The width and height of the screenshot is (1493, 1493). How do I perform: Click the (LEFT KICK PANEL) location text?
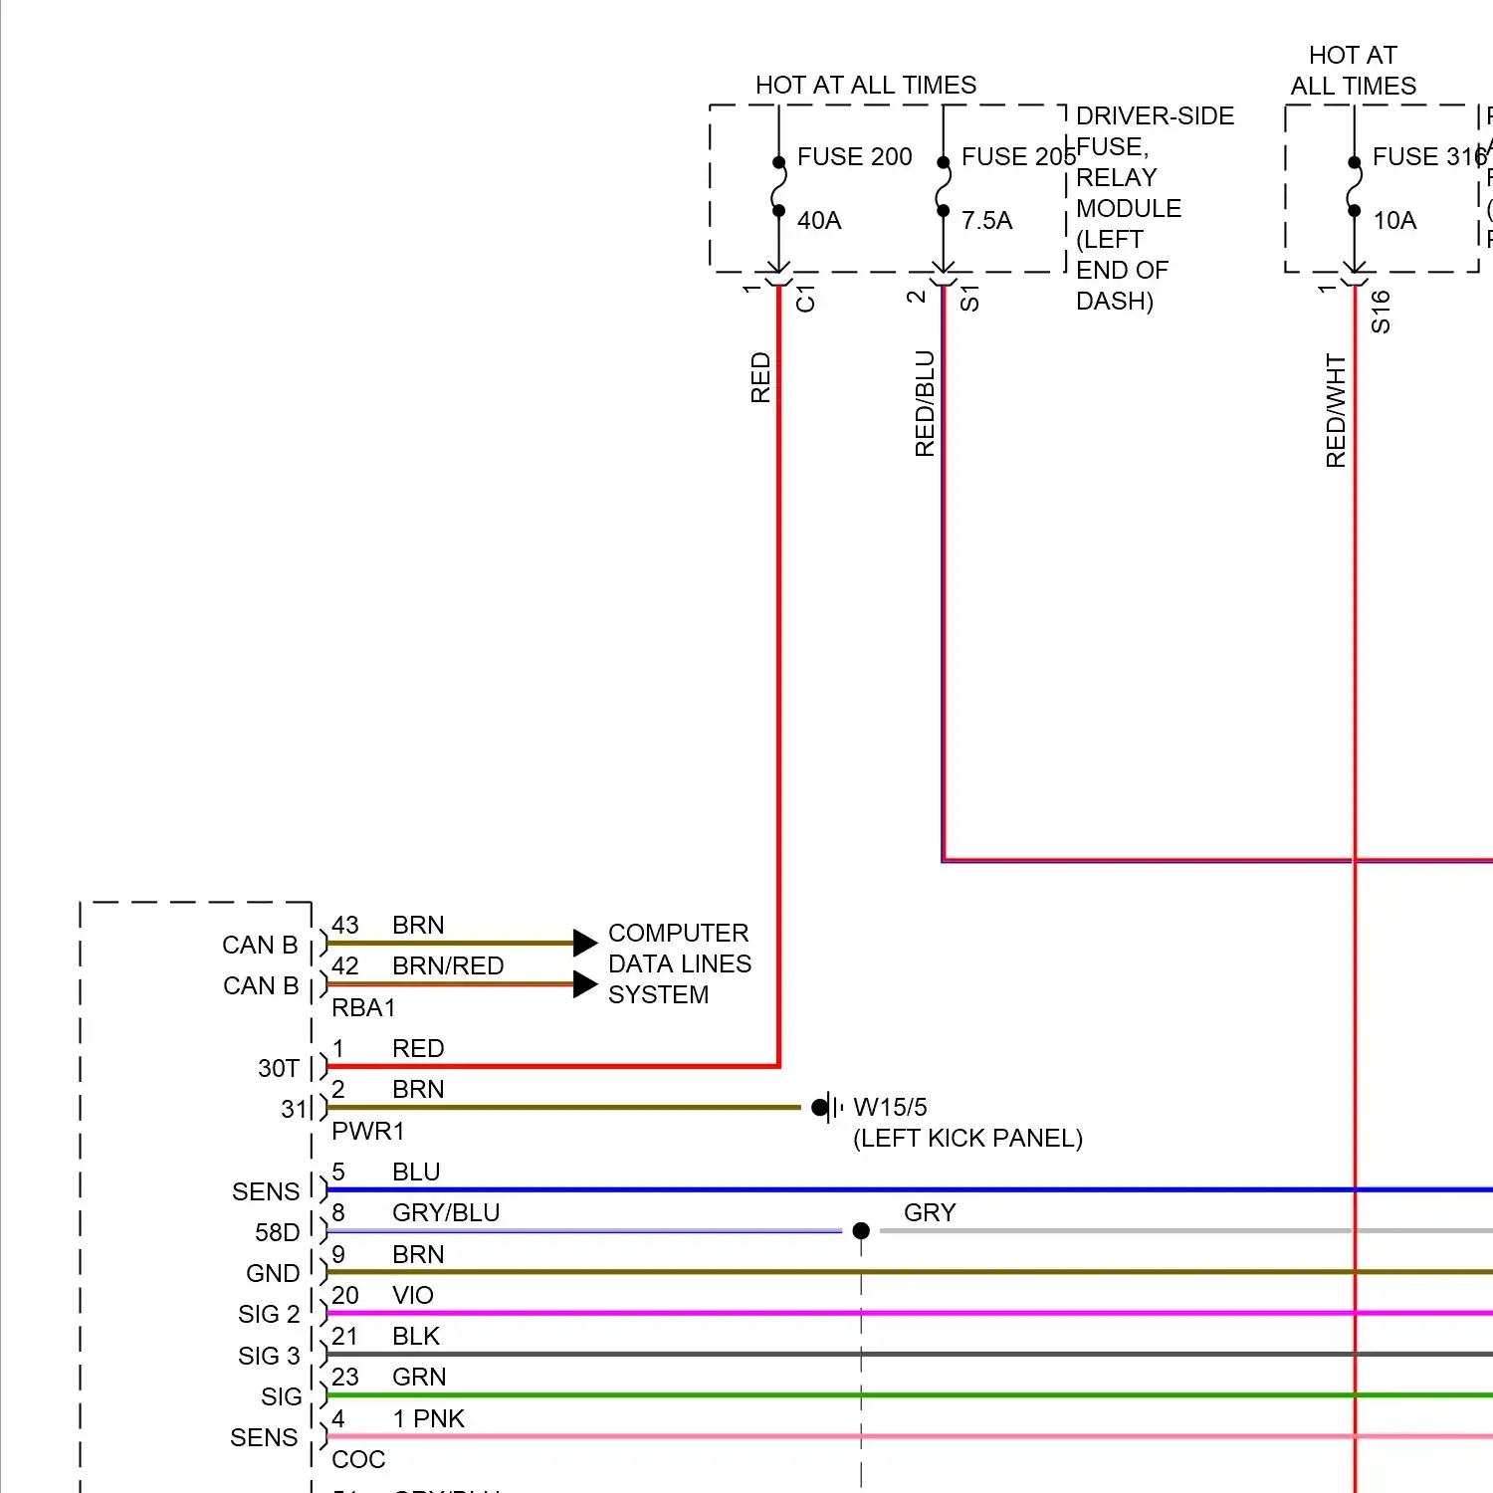coord(967,1138)
